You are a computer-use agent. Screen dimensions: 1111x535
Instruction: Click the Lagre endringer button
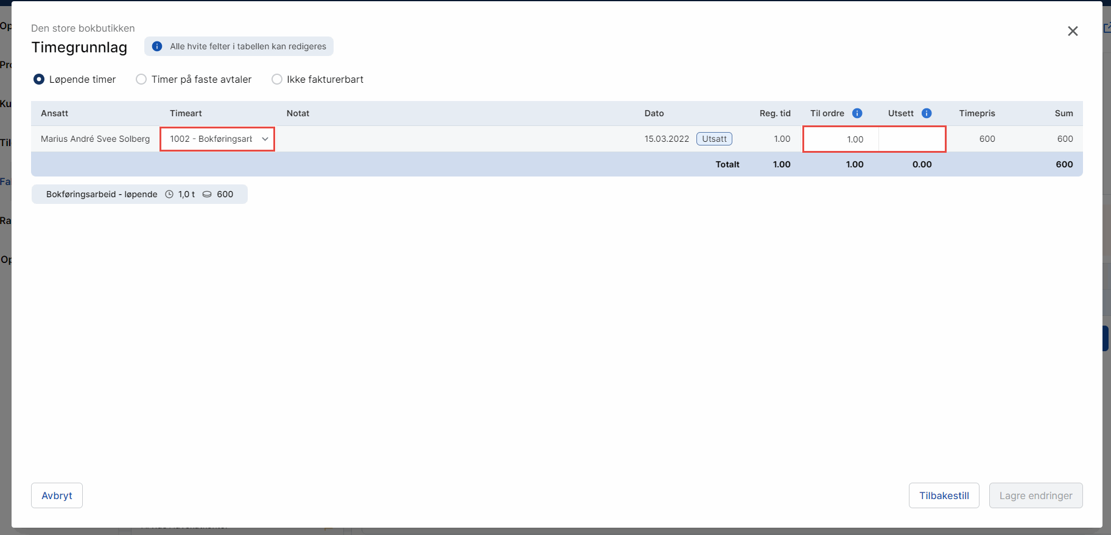click(1036, 495)
